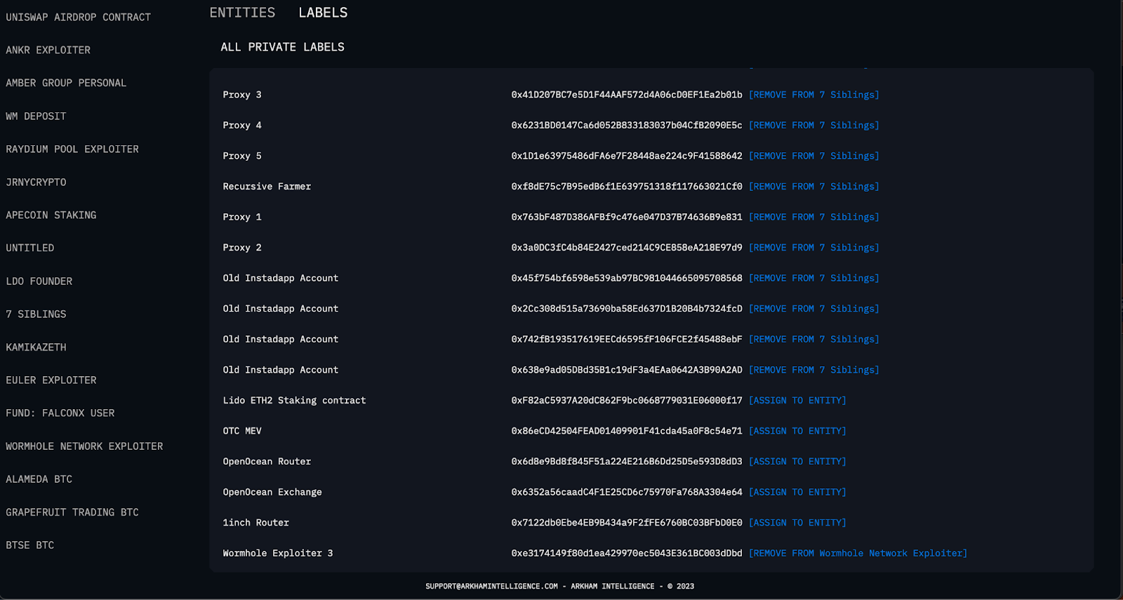This screenshot has height=600, width=1123.
Task: Click the Proxy 1 label name
Action: tap(242, 217)
